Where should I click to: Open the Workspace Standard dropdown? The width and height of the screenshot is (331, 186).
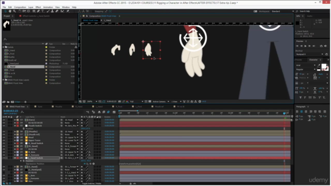click(x=283, y=11)
